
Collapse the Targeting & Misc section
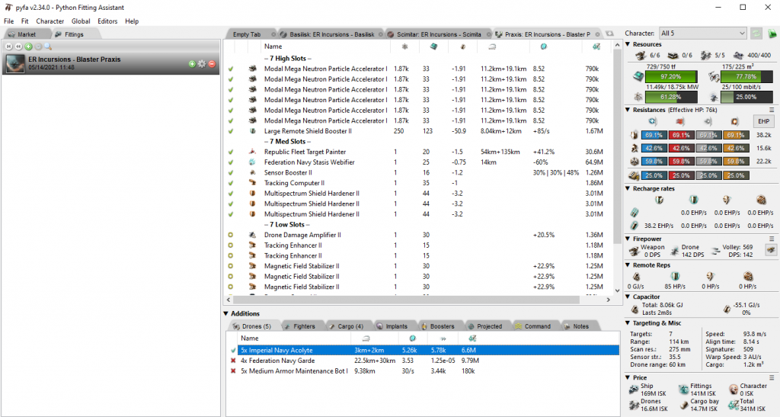pos(628,323)
